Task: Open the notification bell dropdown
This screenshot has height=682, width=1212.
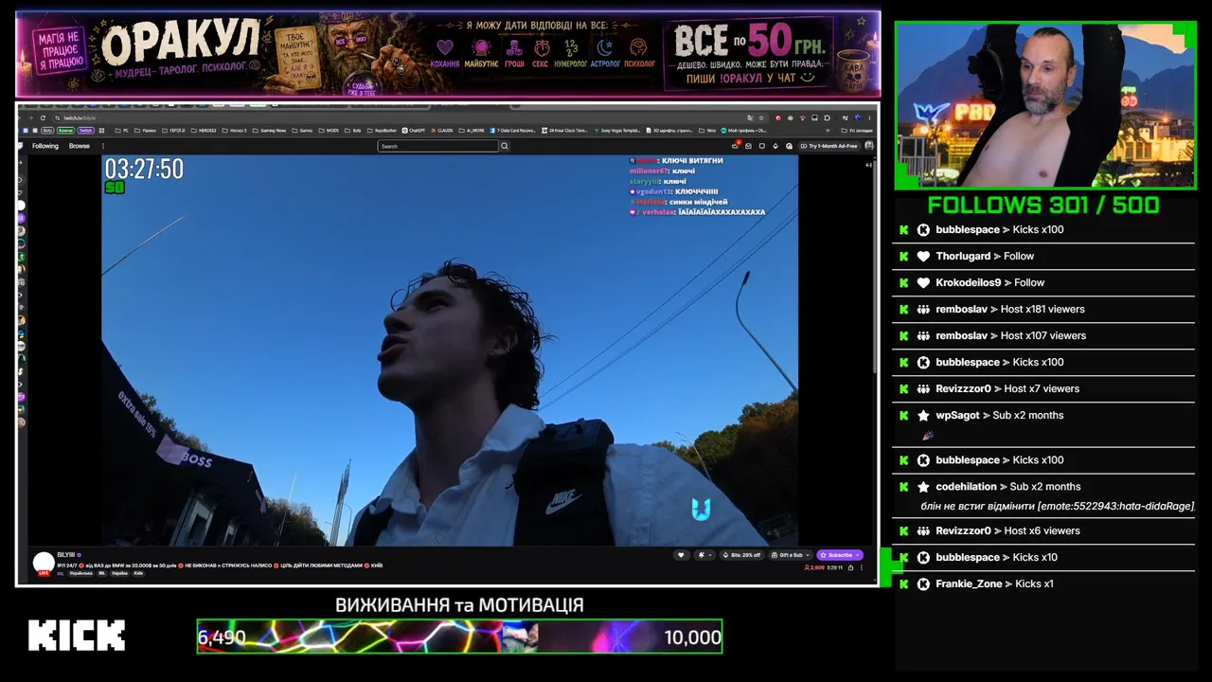Action: tap(704, 555)
